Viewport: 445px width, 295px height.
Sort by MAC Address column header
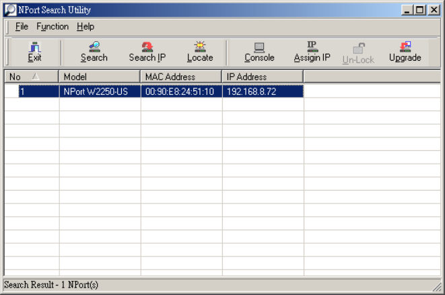click(181, 77)
